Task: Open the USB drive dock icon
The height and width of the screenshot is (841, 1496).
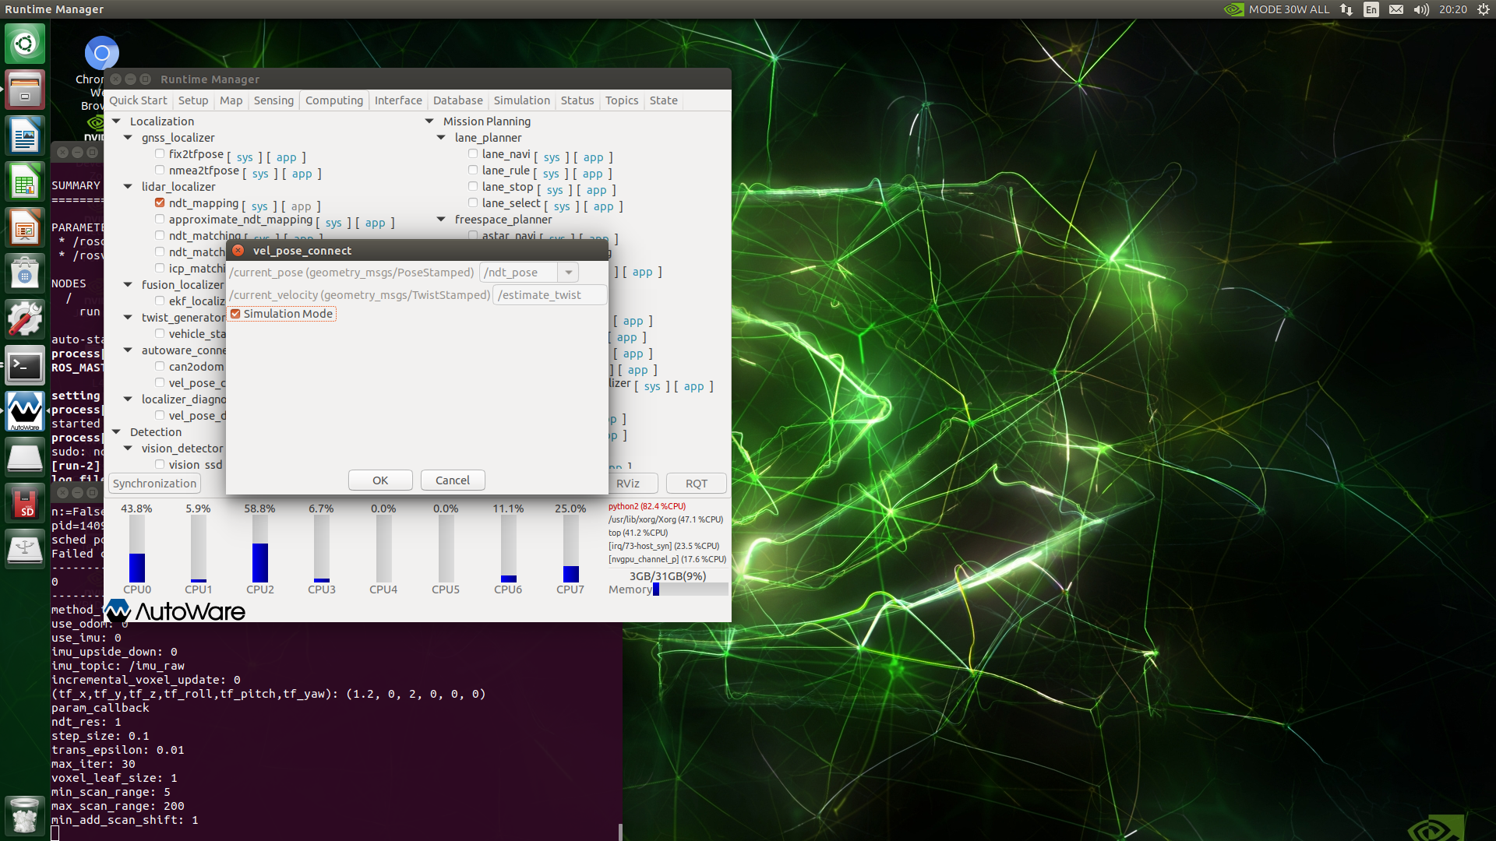Action: 25,549
